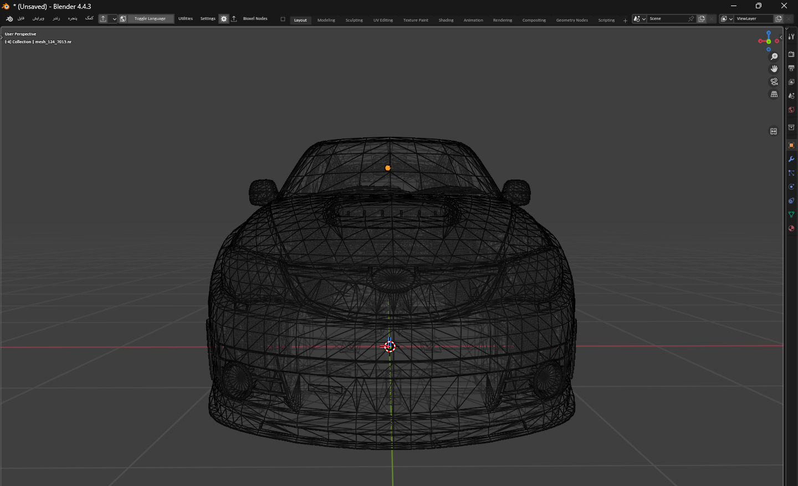Switch to the Animation workspace tab
The width and height of the screenshot is (798, 486).
(x=473, y=21)
